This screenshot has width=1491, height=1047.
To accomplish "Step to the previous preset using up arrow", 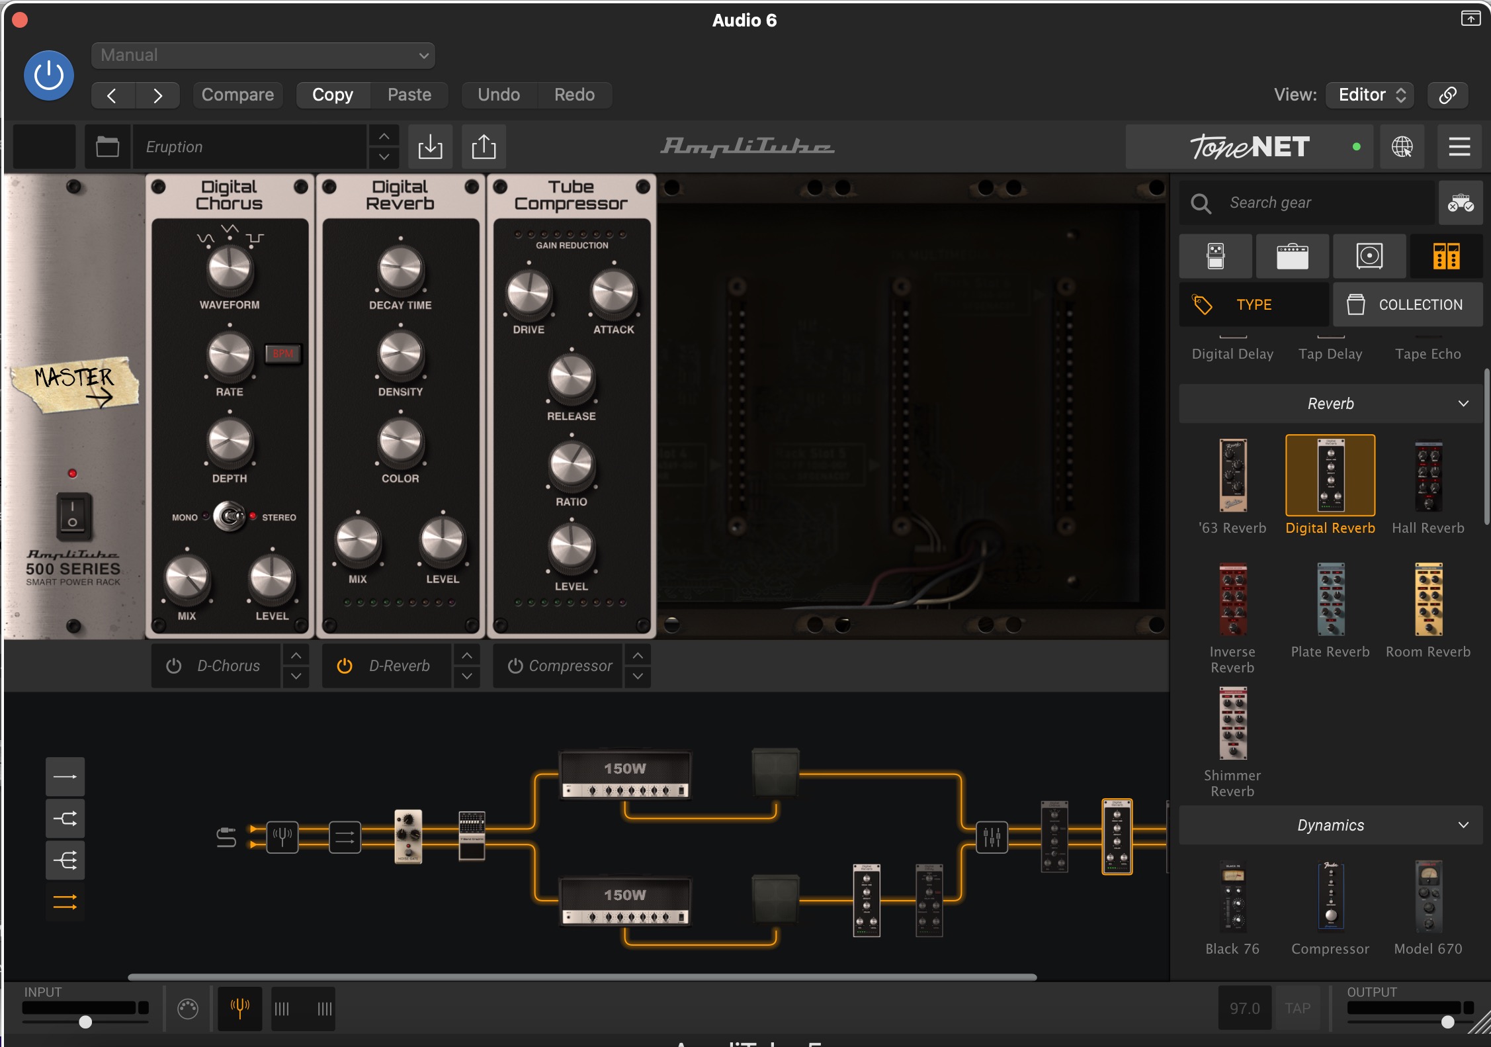I will pos(384,136).
